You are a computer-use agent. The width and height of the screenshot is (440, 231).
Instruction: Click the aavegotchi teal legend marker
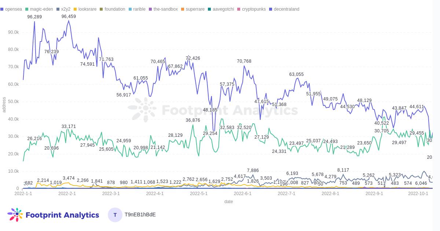pyautogui.click(x=209, y=9)
